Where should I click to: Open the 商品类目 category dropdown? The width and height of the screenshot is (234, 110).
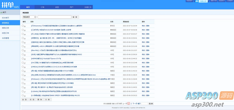click(29, 17)
